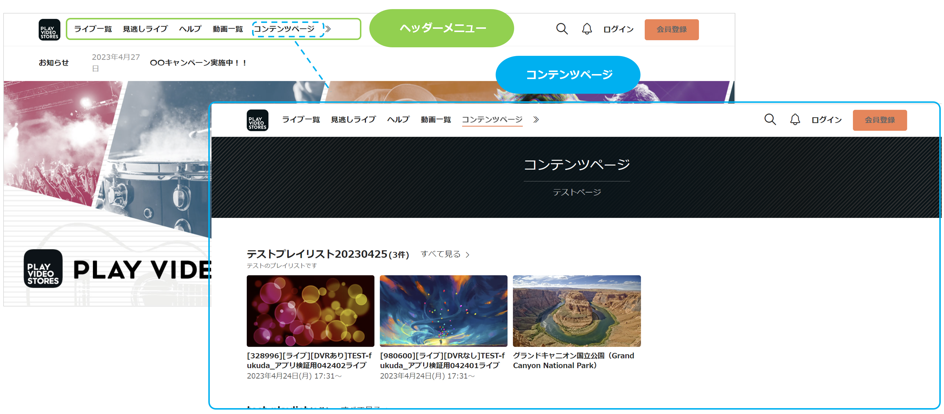Image resolution: width=944 pixels, height=414 pixels.
Task: Click search icon in the content page header
Action: (769, 119)
